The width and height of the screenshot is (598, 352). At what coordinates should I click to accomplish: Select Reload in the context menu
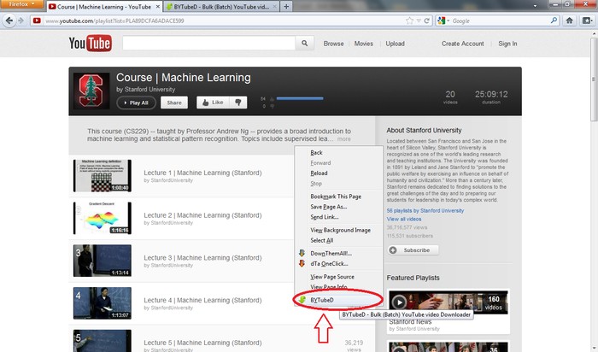[x=319, y=173]
